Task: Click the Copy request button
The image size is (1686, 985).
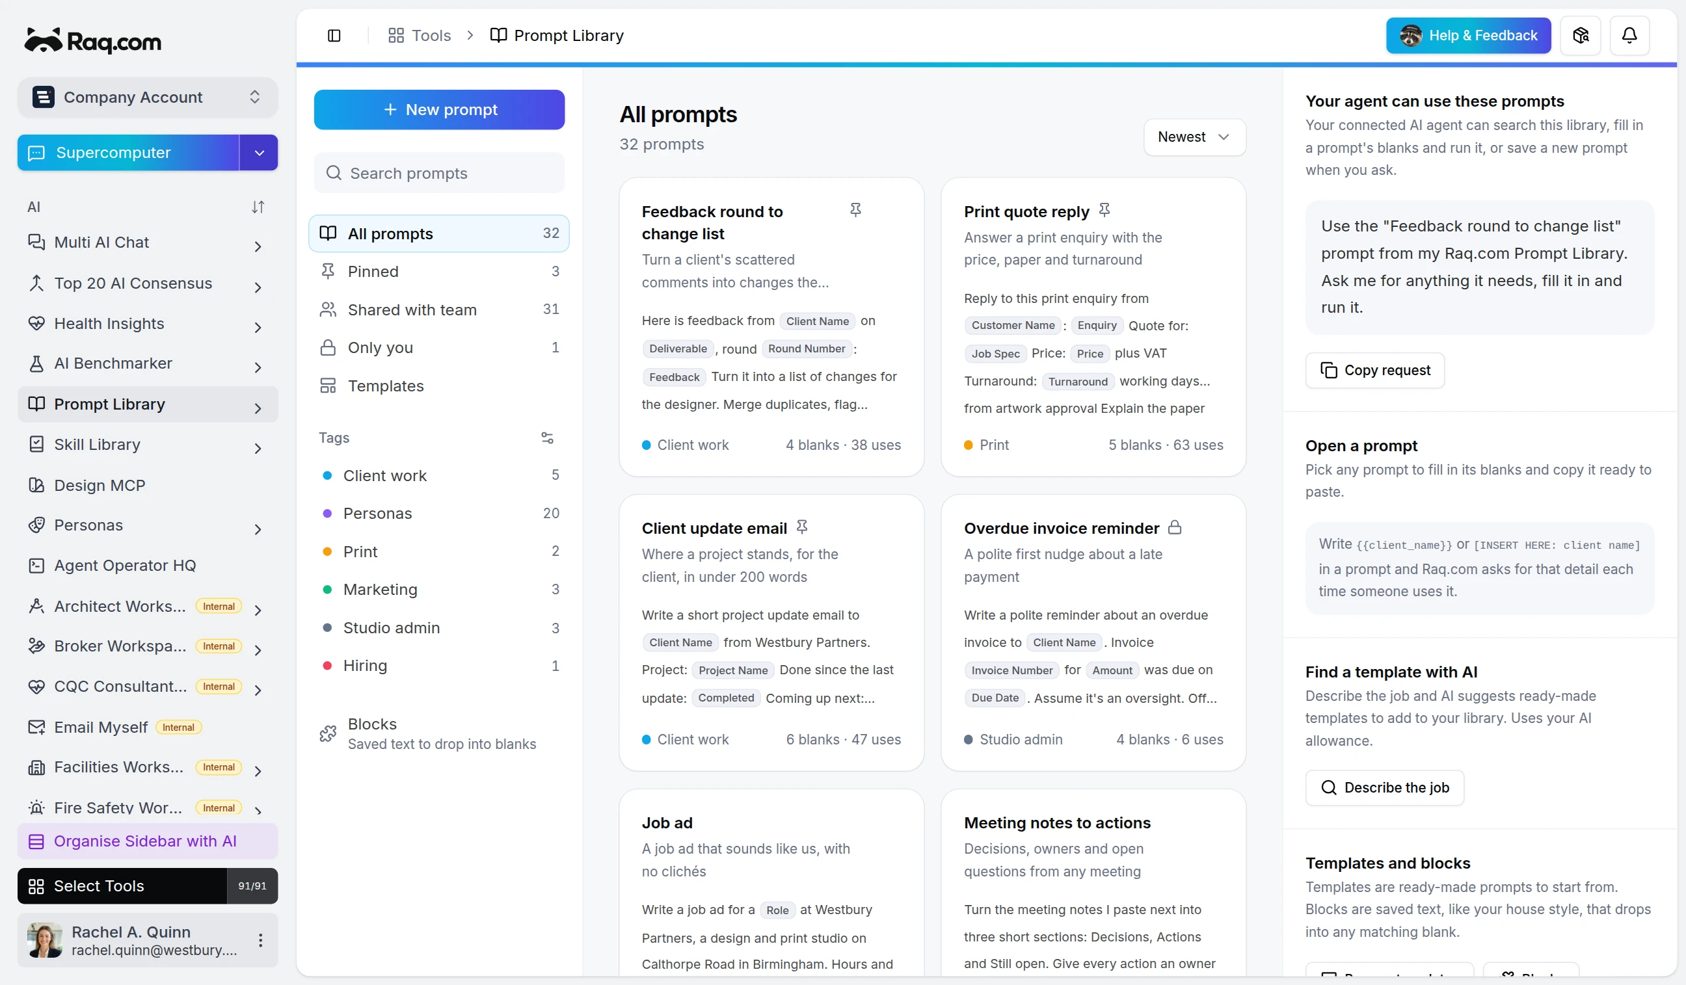Action: click(x=1374, y=371)
